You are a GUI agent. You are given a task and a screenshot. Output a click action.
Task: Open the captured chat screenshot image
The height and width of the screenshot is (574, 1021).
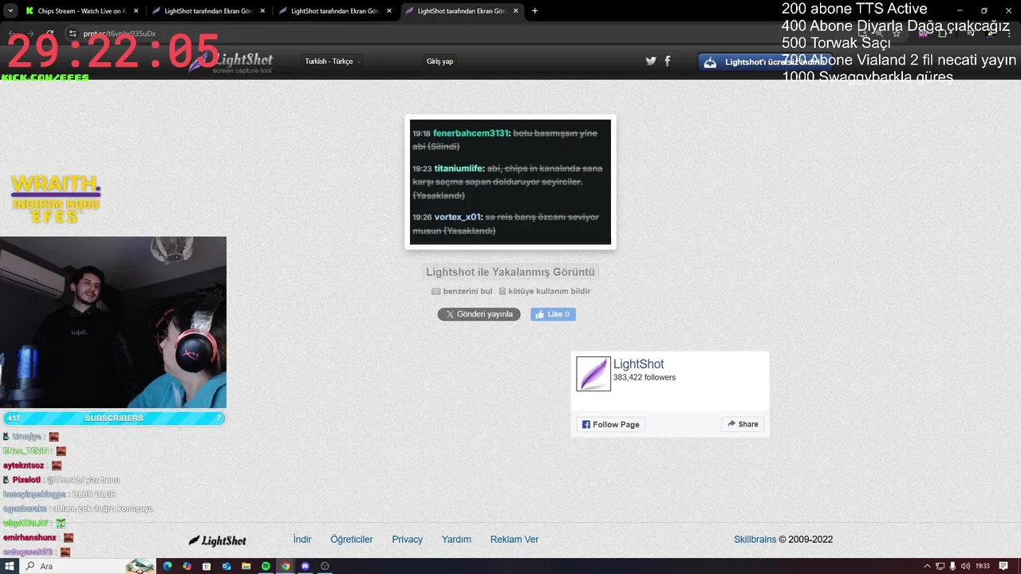(510, 182)
